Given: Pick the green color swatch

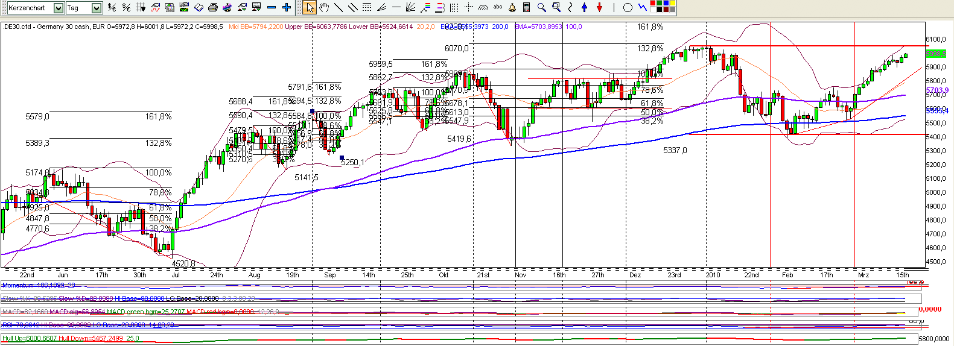Looking at the screenshot, I should click(660, 3).
